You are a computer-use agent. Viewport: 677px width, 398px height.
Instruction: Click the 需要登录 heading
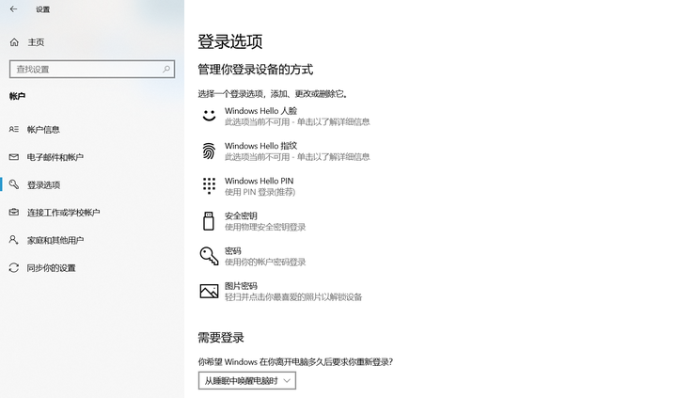click(221, 338)
